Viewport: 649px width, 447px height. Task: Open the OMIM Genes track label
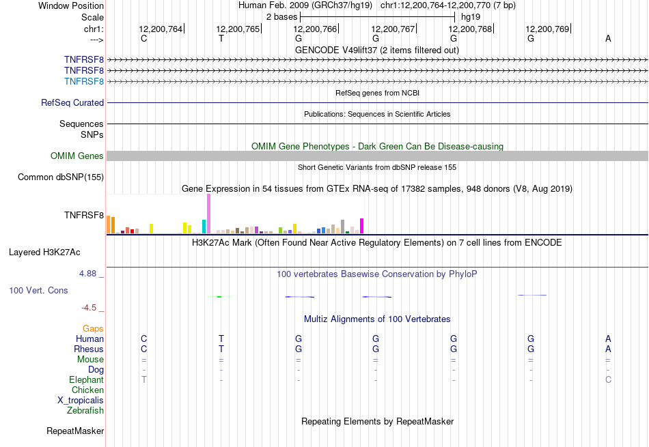coord(77,156)
